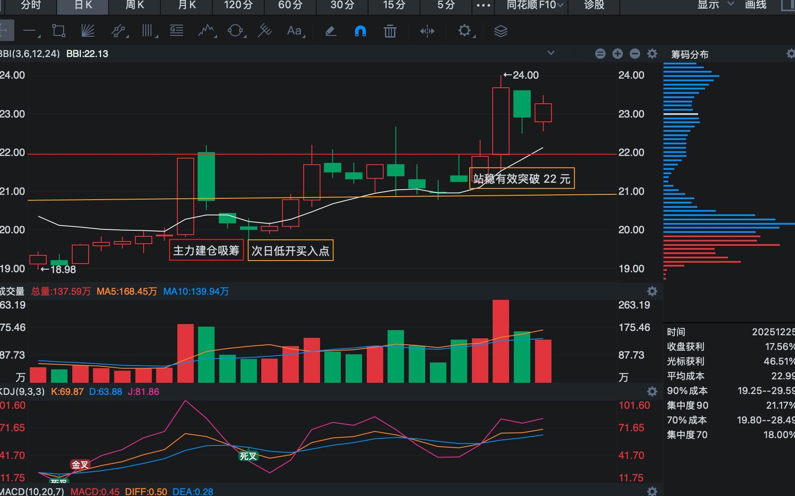Click the 平均成本 row label
The width and height of the screenshot is (795, 496).
click(686, 376)
